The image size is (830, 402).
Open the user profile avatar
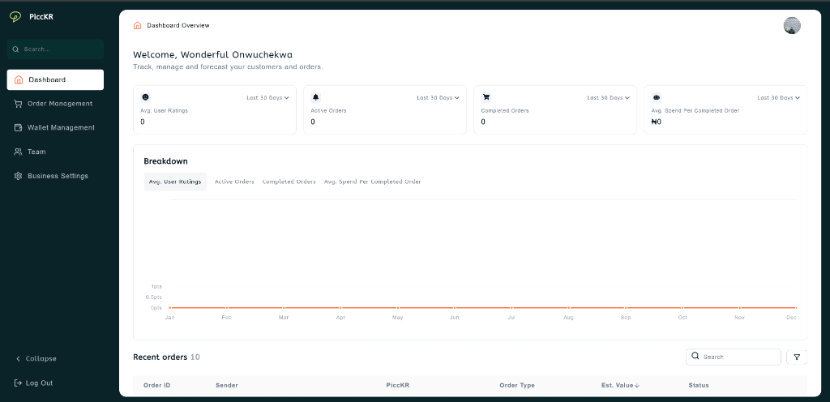(792, 25)
